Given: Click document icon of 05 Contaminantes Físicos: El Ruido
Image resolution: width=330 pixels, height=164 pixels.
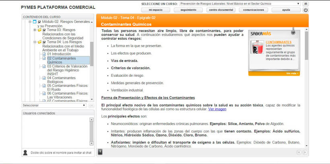Looking at the screenshot, I should click(44, 86).
